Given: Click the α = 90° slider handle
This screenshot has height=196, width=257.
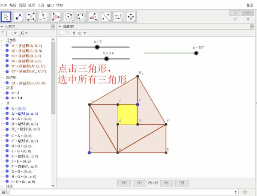Looking at the screenshot, I should pyautogui.click(x=196, y=53).
